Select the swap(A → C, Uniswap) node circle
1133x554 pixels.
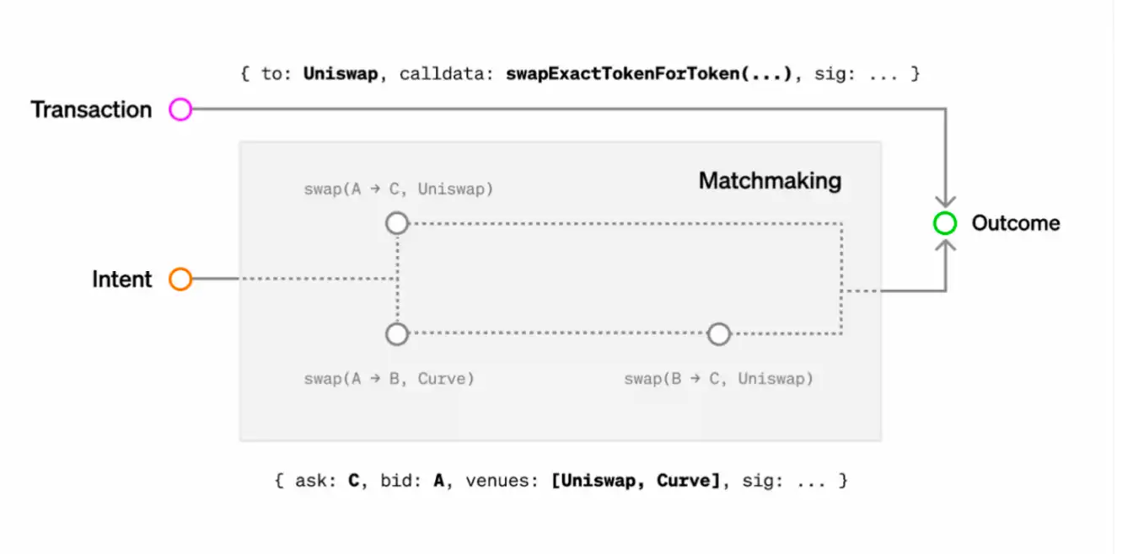coord(397,223)
